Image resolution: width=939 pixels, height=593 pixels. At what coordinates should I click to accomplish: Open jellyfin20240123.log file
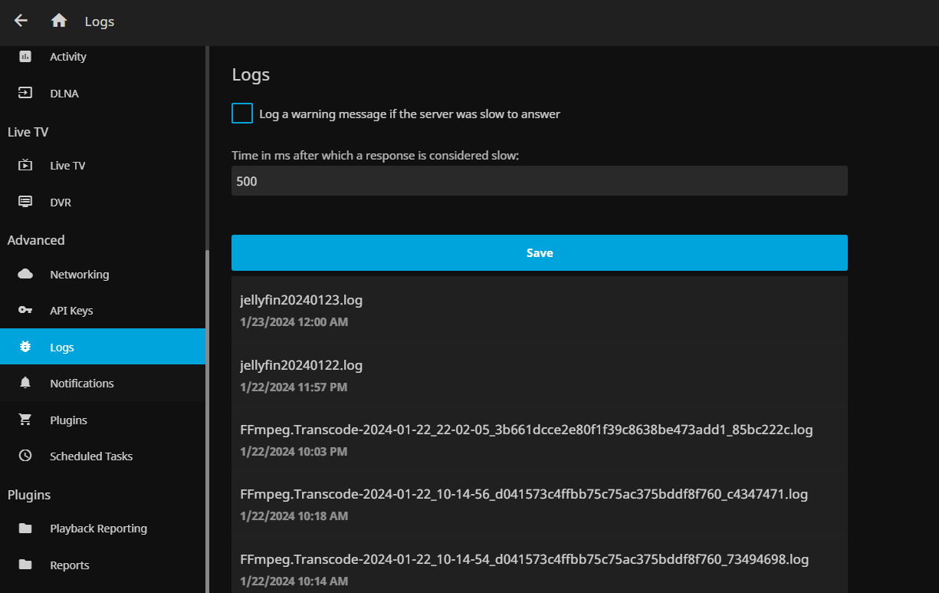301,300
